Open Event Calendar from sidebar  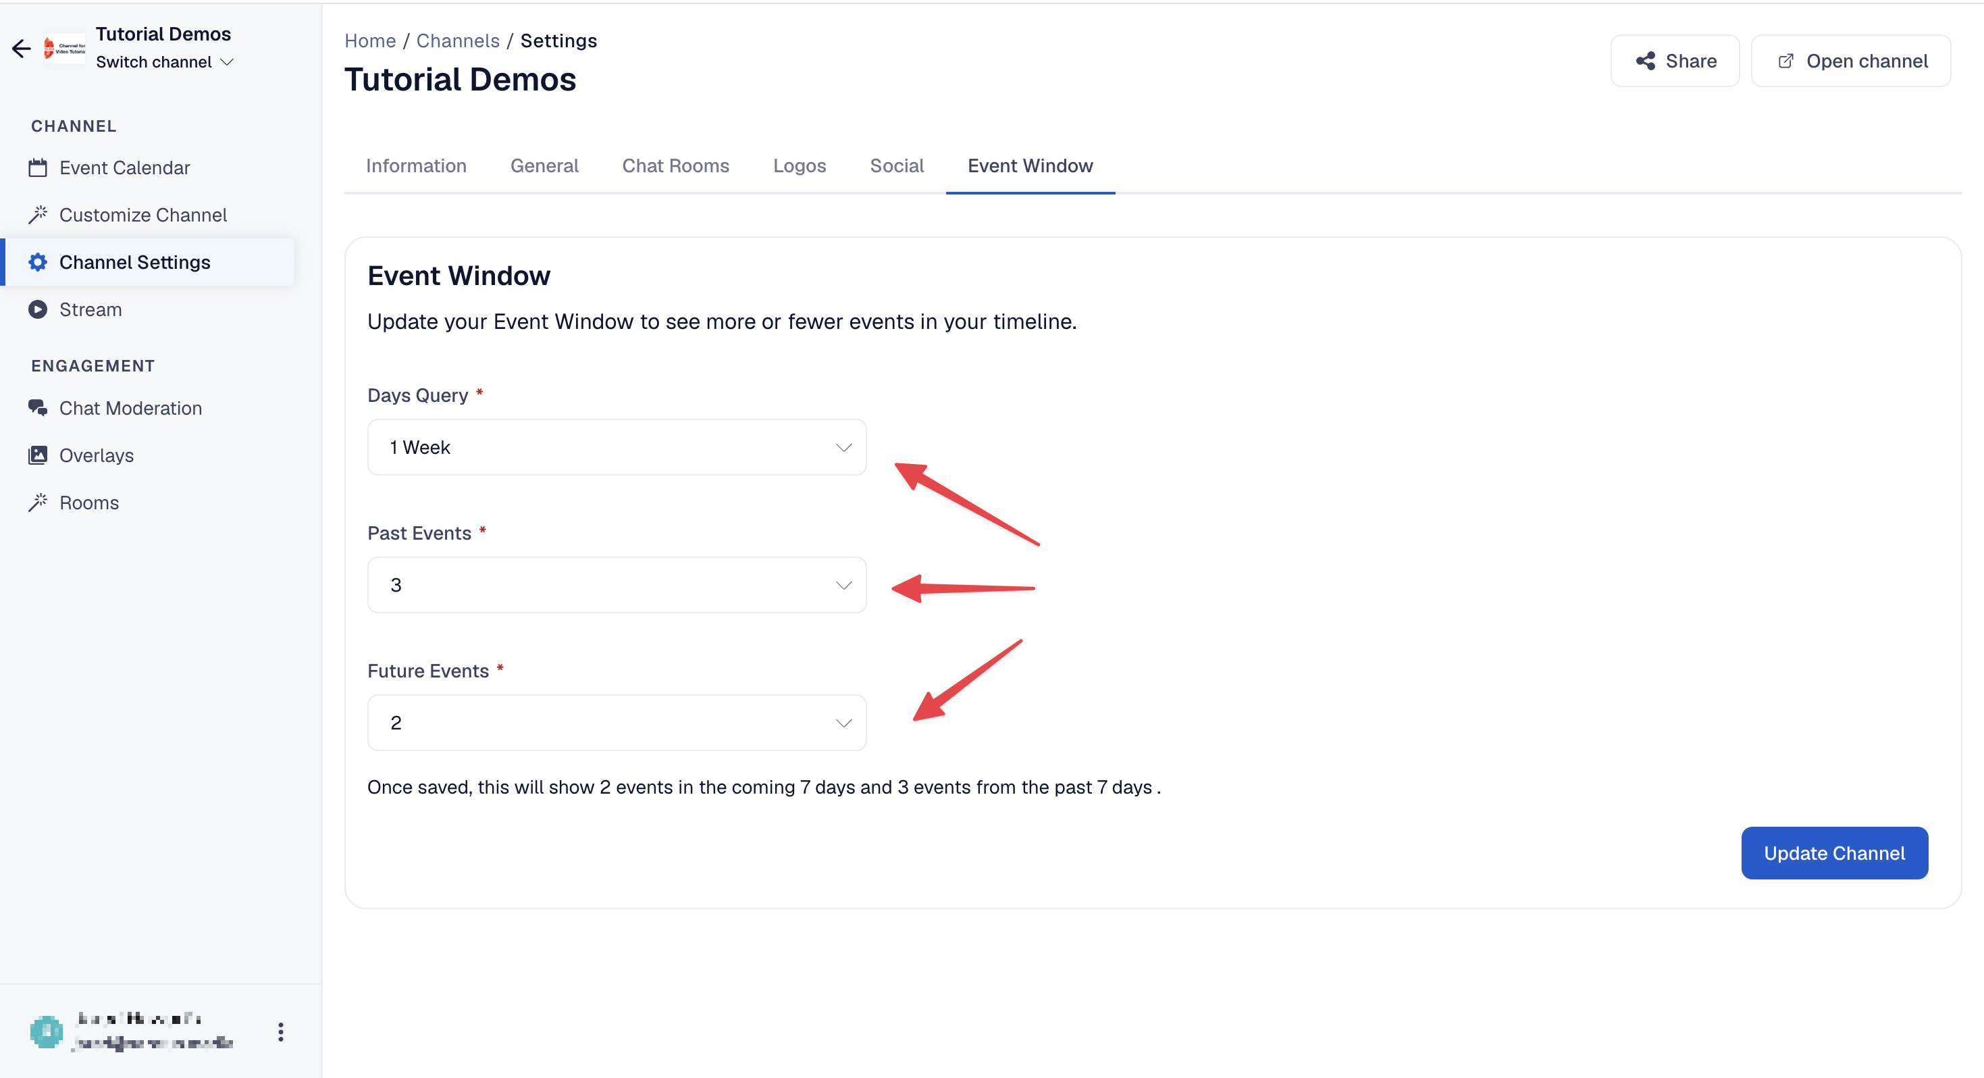click(x=149, y=168)
